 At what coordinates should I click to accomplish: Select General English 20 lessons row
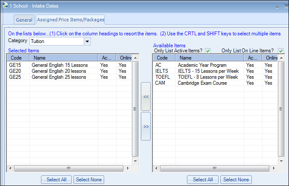pos(60,72)
